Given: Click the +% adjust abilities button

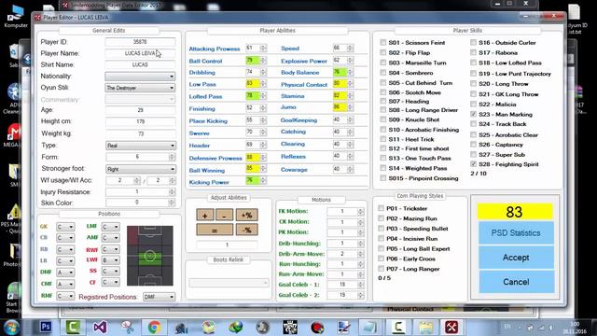Looking at the screenshot, I should tap(246, 215).
